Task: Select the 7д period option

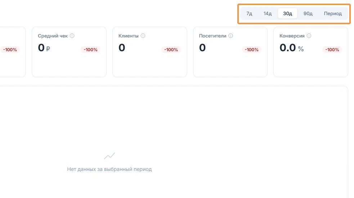Action: tap(249, 14)
